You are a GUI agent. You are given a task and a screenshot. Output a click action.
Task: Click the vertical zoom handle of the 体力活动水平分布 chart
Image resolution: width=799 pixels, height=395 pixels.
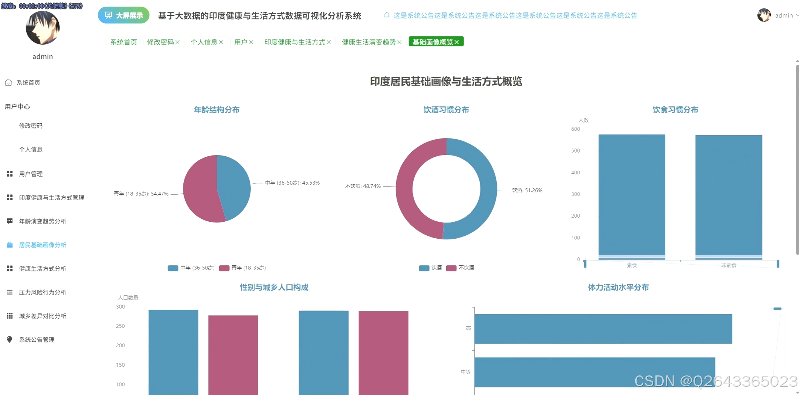[x=777, y=309]
